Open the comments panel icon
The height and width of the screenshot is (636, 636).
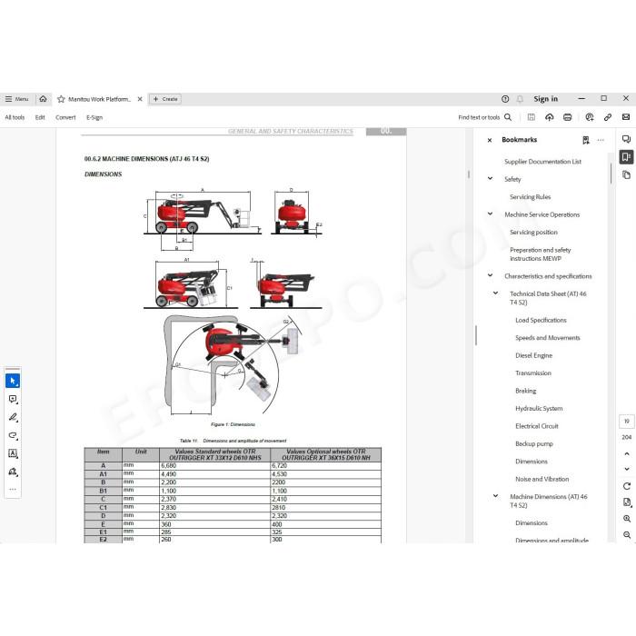(626, 139)
